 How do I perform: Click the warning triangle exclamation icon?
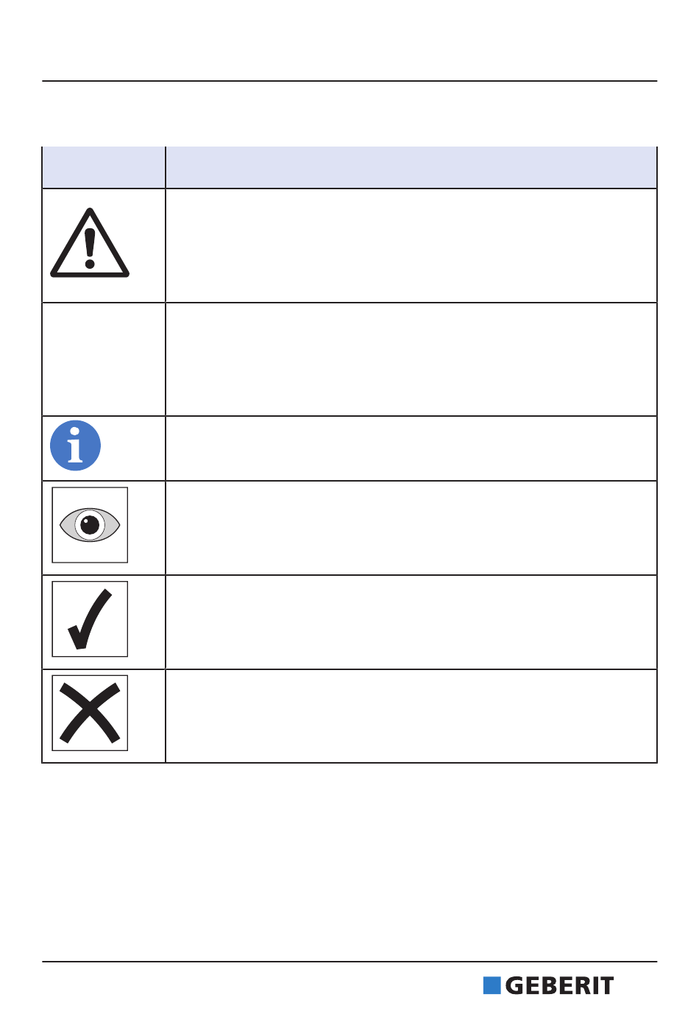pyautogui.click(x=90, y=243)
